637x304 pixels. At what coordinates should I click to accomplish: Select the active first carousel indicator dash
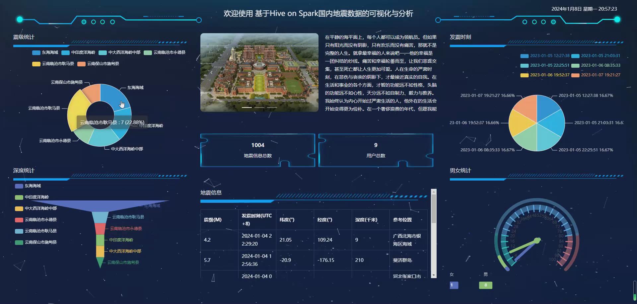tap(247, 108)
